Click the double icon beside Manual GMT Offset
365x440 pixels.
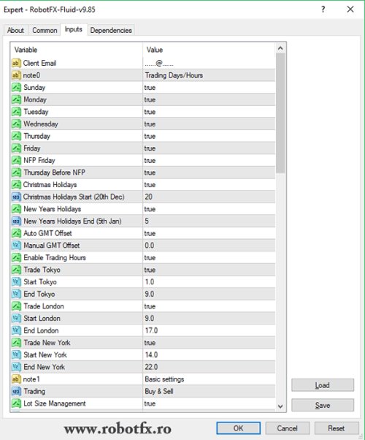click(x=16, y=246)
